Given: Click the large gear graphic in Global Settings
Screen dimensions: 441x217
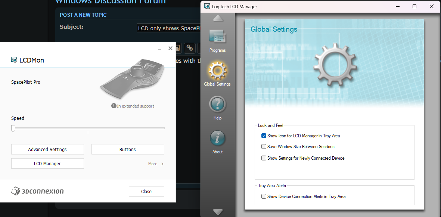Looking at the screenshot, I should click(335, 64).
